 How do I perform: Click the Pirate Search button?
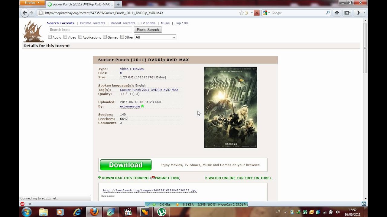(148, 30)
